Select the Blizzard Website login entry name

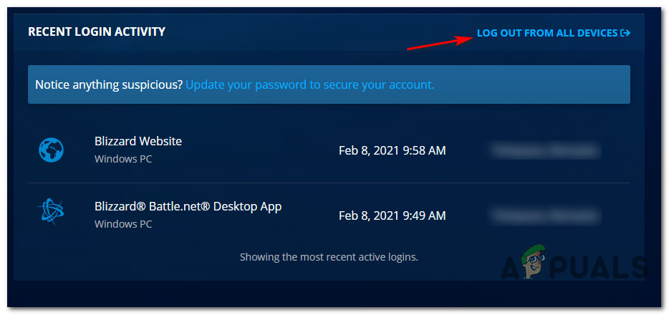tap(138, 141)
